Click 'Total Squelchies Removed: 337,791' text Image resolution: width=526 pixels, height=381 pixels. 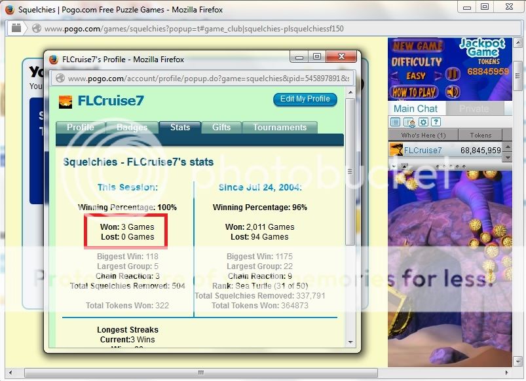point(260,296)
